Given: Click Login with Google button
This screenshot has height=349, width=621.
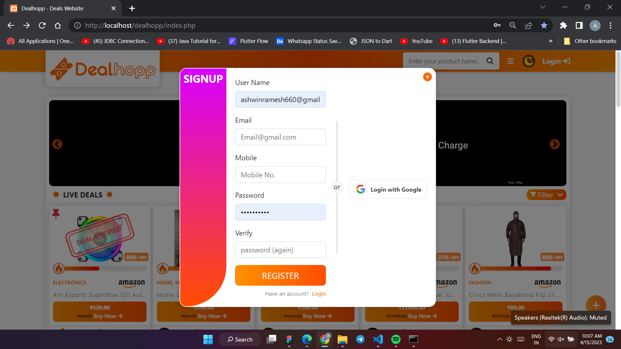Looking at the screenshot, I should click(x=387, y=189).
